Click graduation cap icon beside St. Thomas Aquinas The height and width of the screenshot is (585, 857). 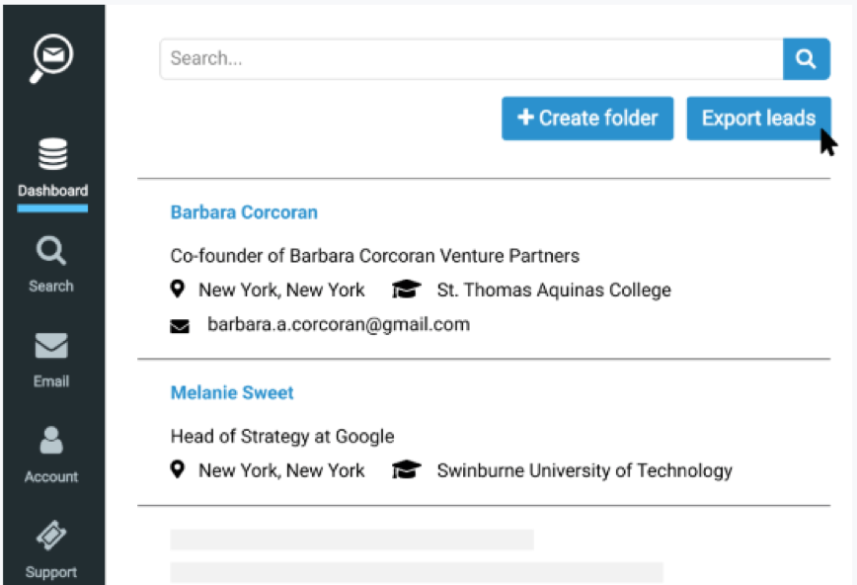pos(405,291)
